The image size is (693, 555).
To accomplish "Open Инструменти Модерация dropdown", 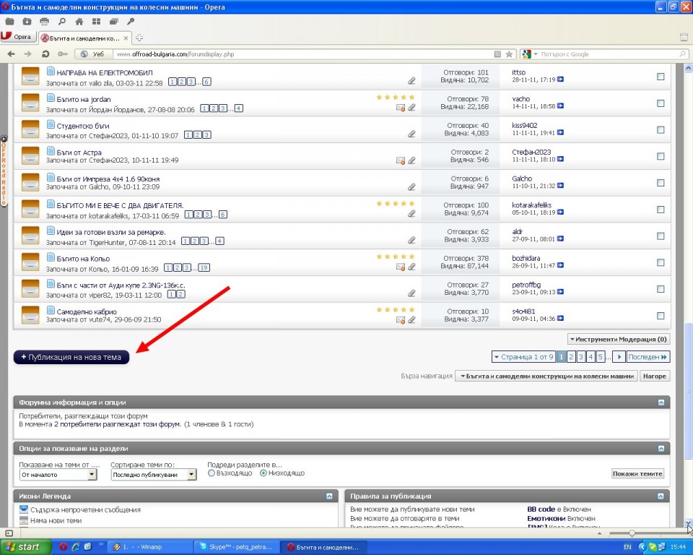I will tap(619, 339).
